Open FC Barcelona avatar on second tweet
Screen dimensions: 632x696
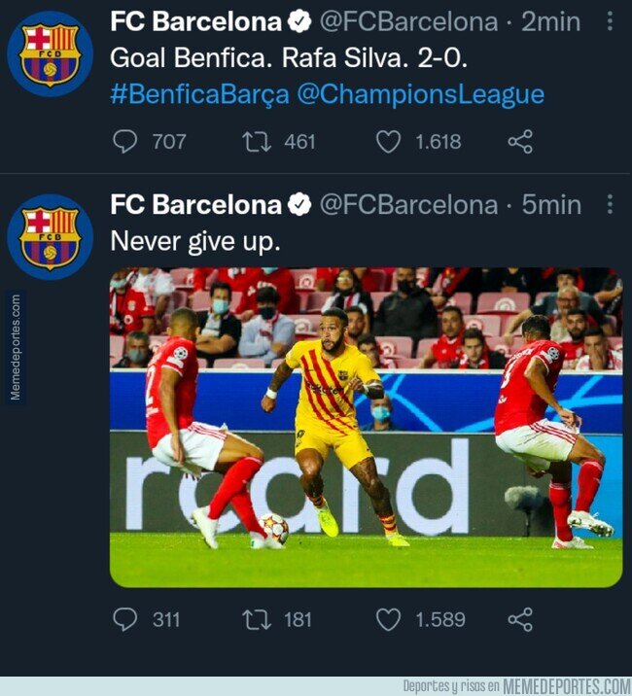click(50, 236)
